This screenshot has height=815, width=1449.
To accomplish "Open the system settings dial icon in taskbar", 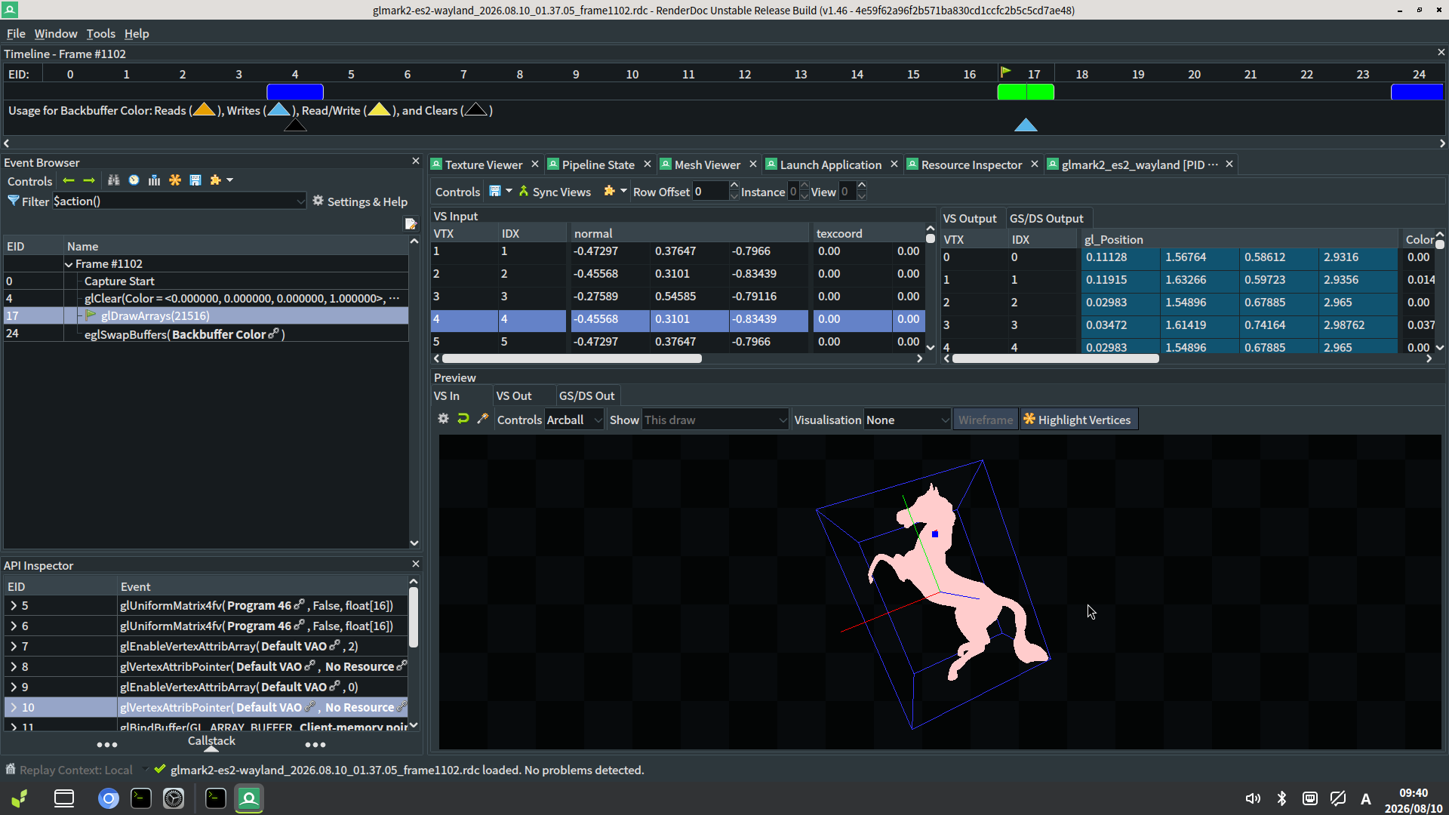I will coord(174,798).
